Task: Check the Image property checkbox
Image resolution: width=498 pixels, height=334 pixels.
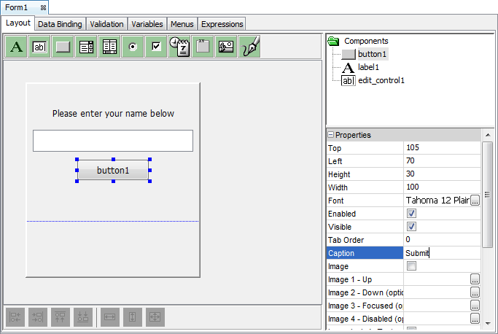Action: pos(411,267)
